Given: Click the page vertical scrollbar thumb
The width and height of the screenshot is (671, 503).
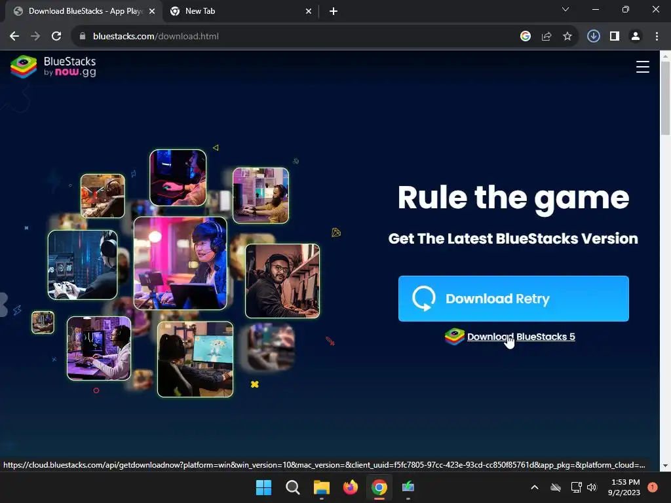Looking at the screenshot, I should (665, 98).
